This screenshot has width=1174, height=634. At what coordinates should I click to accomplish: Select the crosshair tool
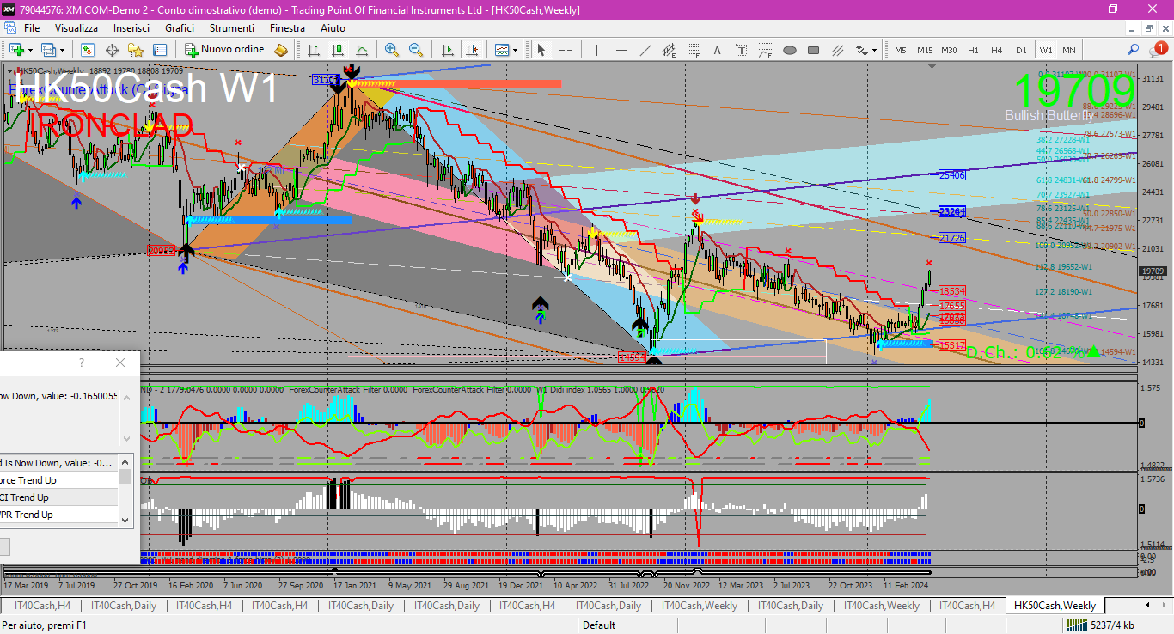pyautogui.click(x=566, y=50)
